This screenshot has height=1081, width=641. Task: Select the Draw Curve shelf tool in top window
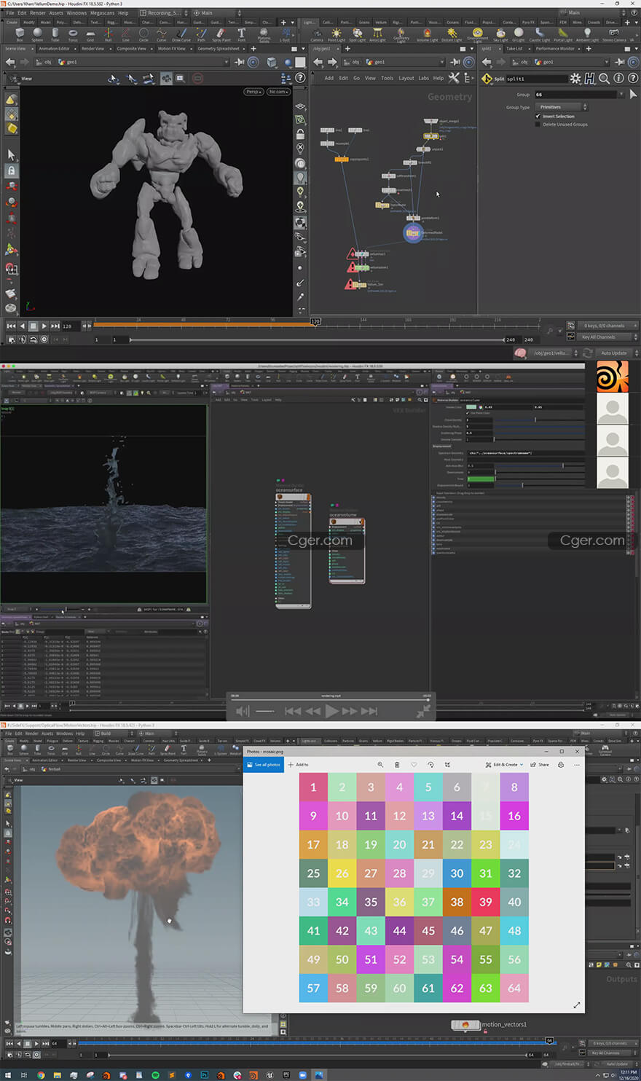(181, 34)
